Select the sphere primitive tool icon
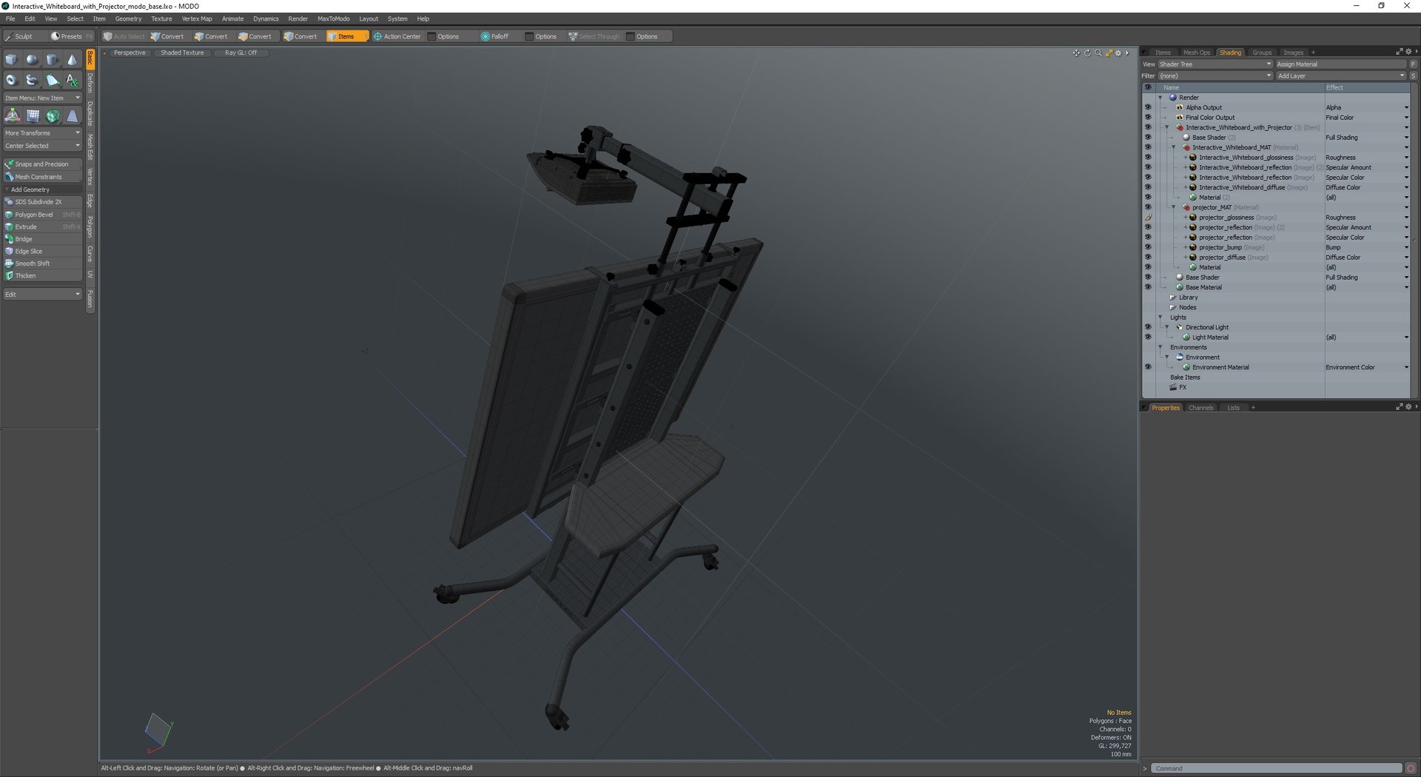Viewport: 1421px width, 777px height. [32, 60]
